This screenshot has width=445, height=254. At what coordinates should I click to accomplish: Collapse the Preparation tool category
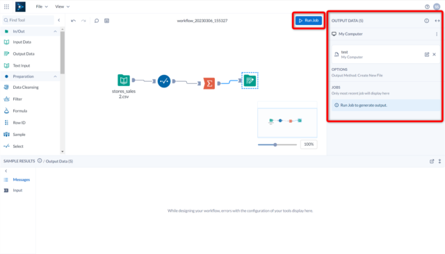coord(55,76)
